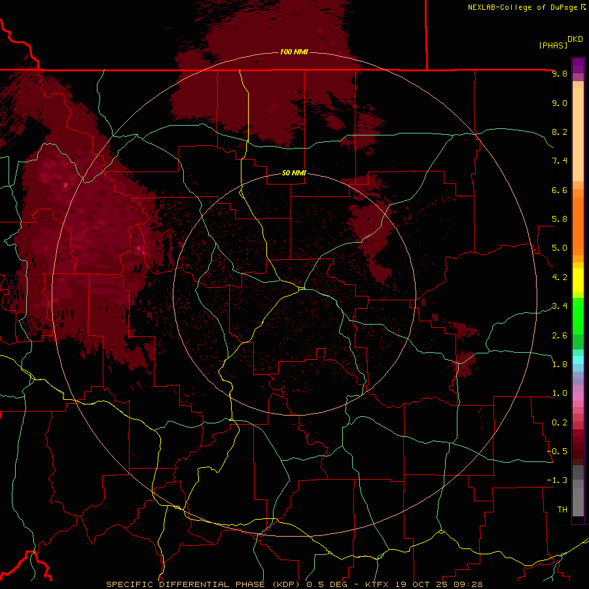Viewport: 589px width, 589px height.
Task: Pick the orange segment of the color bar
Action: 578,226
